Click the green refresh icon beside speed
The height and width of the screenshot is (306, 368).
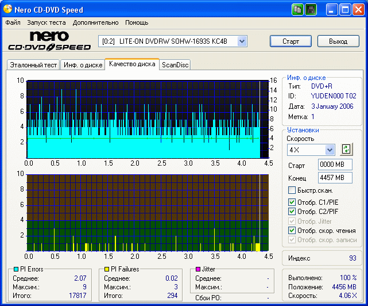pyautogui.click(x=346, y=150)
